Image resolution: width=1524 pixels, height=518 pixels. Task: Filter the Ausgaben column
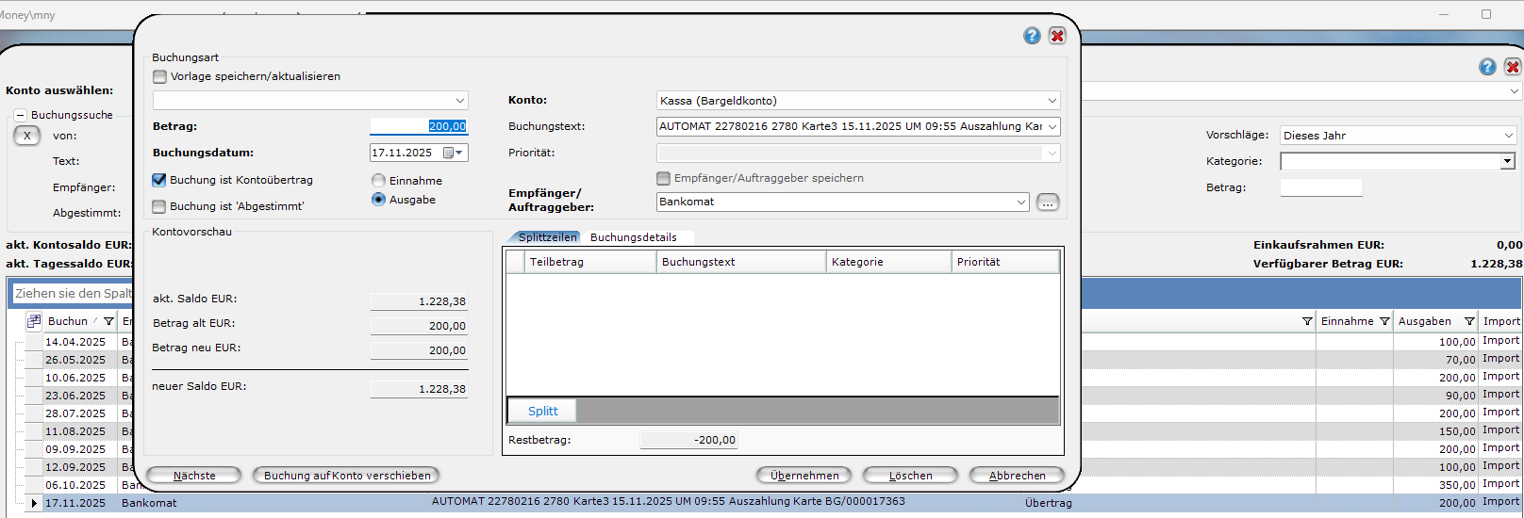point(1469,321)
